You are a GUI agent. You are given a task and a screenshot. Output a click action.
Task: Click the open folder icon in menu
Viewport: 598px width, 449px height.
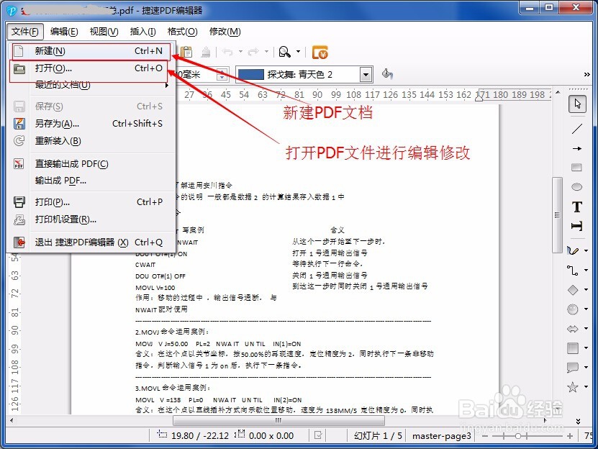pyautogui.click(x=19, y=69)
